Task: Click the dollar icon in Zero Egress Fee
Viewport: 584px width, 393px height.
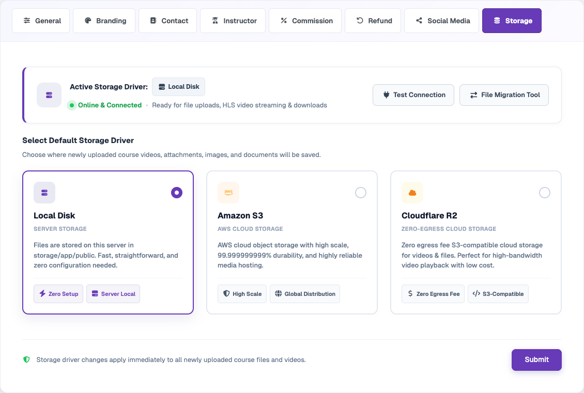Action: (410, 294)
